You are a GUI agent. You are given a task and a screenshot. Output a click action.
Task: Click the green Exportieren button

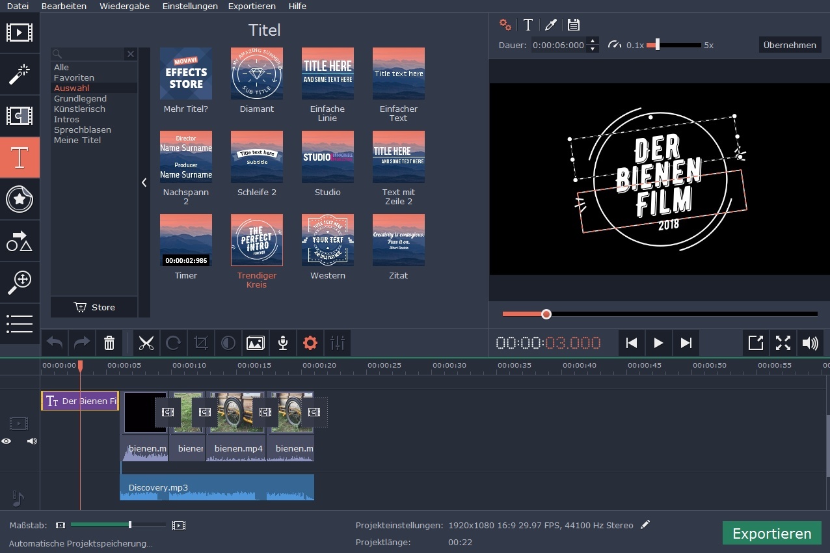771,533
